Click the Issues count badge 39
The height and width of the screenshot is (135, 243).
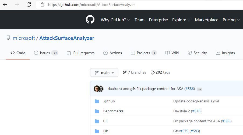55,53
